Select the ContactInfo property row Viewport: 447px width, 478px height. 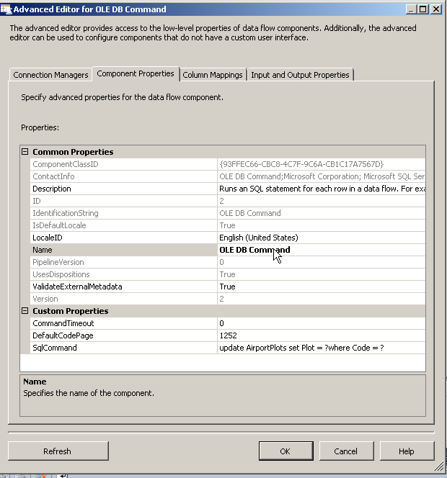(228, 176)
